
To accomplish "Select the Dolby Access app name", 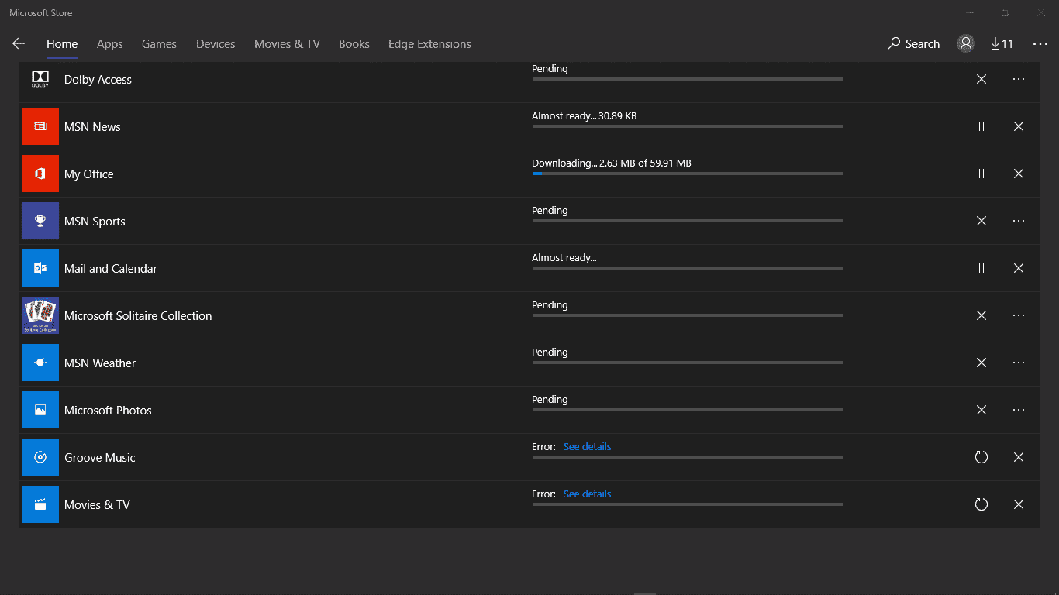I will [98, 80].
